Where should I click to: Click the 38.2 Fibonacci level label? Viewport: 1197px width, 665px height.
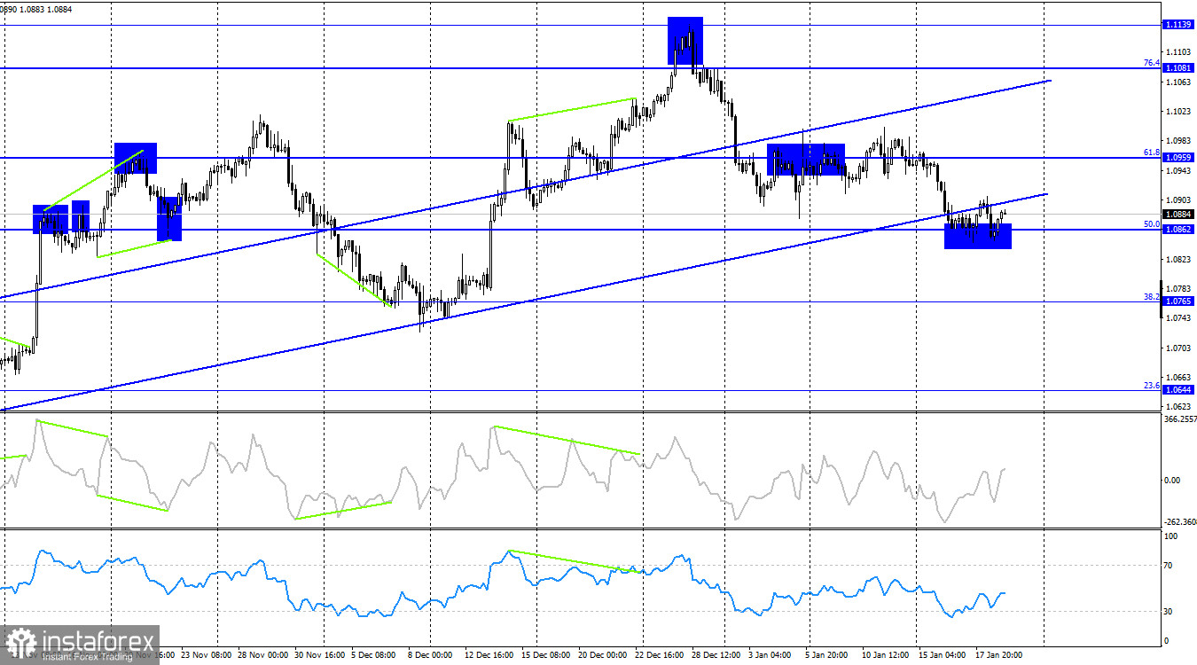coord(1151,297)
